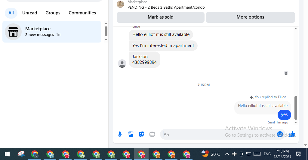Switch to the Unread tab

pyautogui.click(x=30, y=13)
